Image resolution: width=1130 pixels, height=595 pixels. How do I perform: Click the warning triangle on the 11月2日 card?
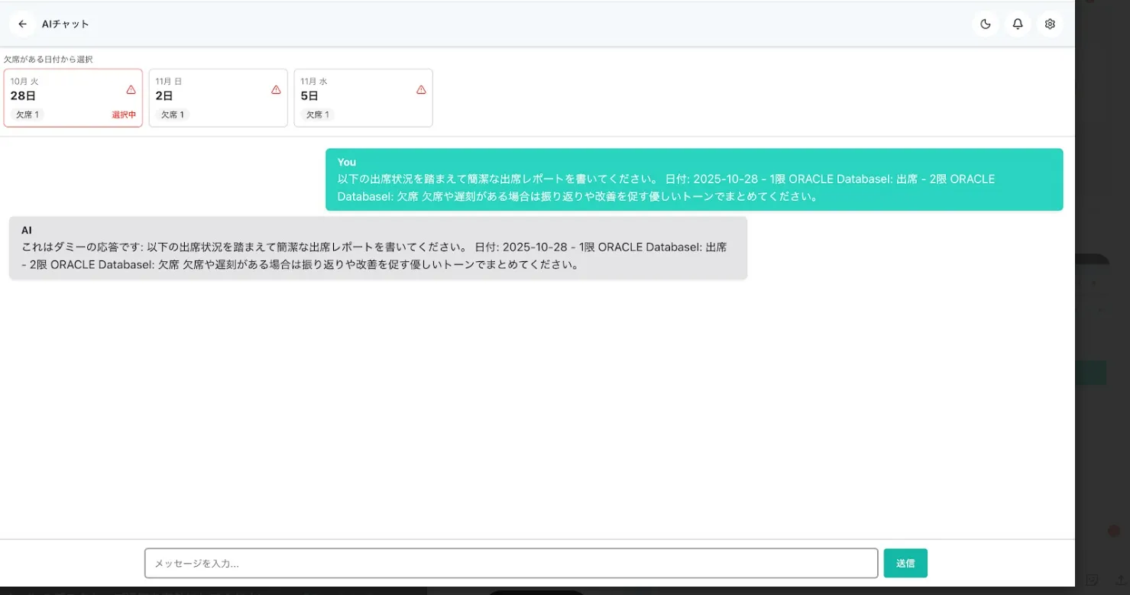[x=275, y=89]
